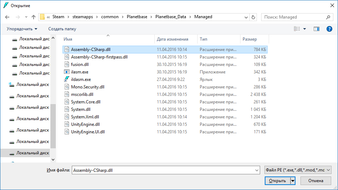This screenshot has height=190, width=338.
Task: Select ilasm.exe application icon
Action: click(67, 72)
